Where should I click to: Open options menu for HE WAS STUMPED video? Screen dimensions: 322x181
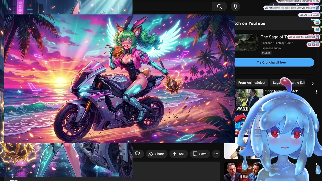(316, 165)
